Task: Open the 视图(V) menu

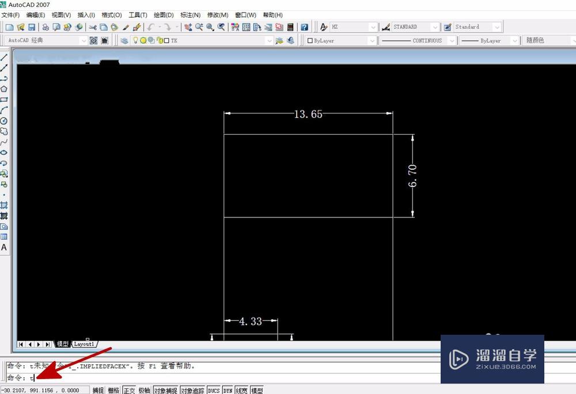Action: (61, 15)
